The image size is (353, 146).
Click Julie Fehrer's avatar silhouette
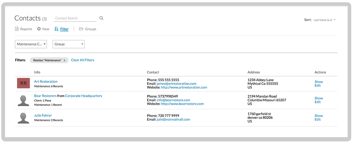[x=23, y=117]
